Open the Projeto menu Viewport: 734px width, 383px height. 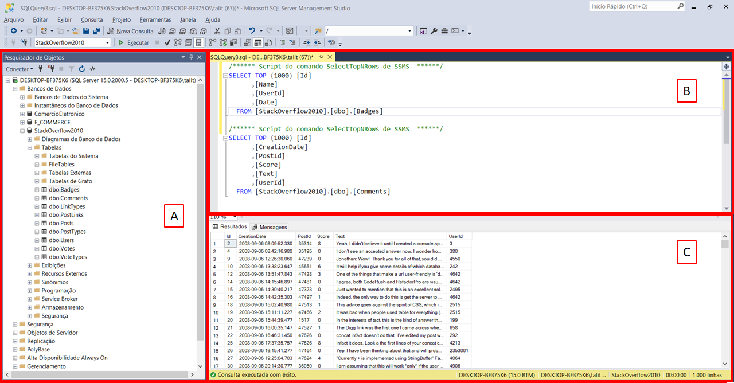coord(122,19)
